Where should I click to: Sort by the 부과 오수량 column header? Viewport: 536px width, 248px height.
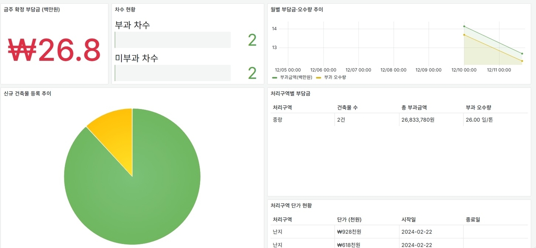[x=479, y=107]
